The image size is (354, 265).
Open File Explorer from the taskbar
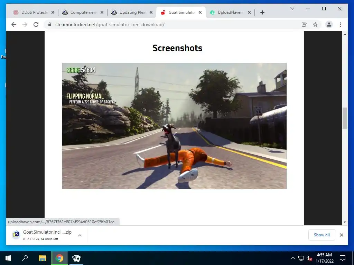click(x=42, y=258)
